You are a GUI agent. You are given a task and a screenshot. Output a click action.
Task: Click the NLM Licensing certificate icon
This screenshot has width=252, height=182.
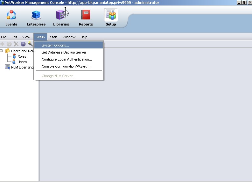[x=8, y=67]
